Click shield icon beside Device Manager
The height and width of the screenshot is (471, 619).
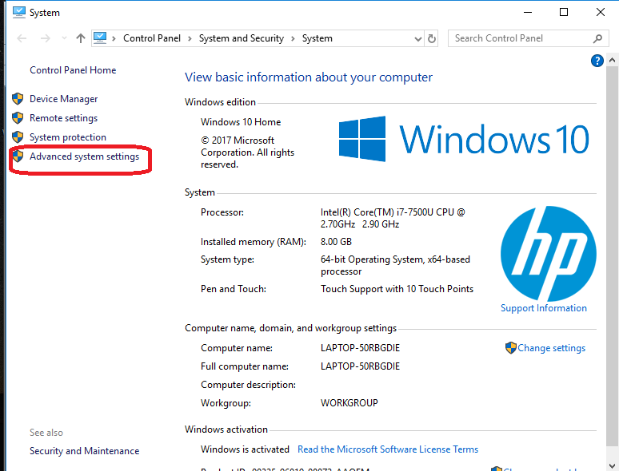tap(18, 98)
